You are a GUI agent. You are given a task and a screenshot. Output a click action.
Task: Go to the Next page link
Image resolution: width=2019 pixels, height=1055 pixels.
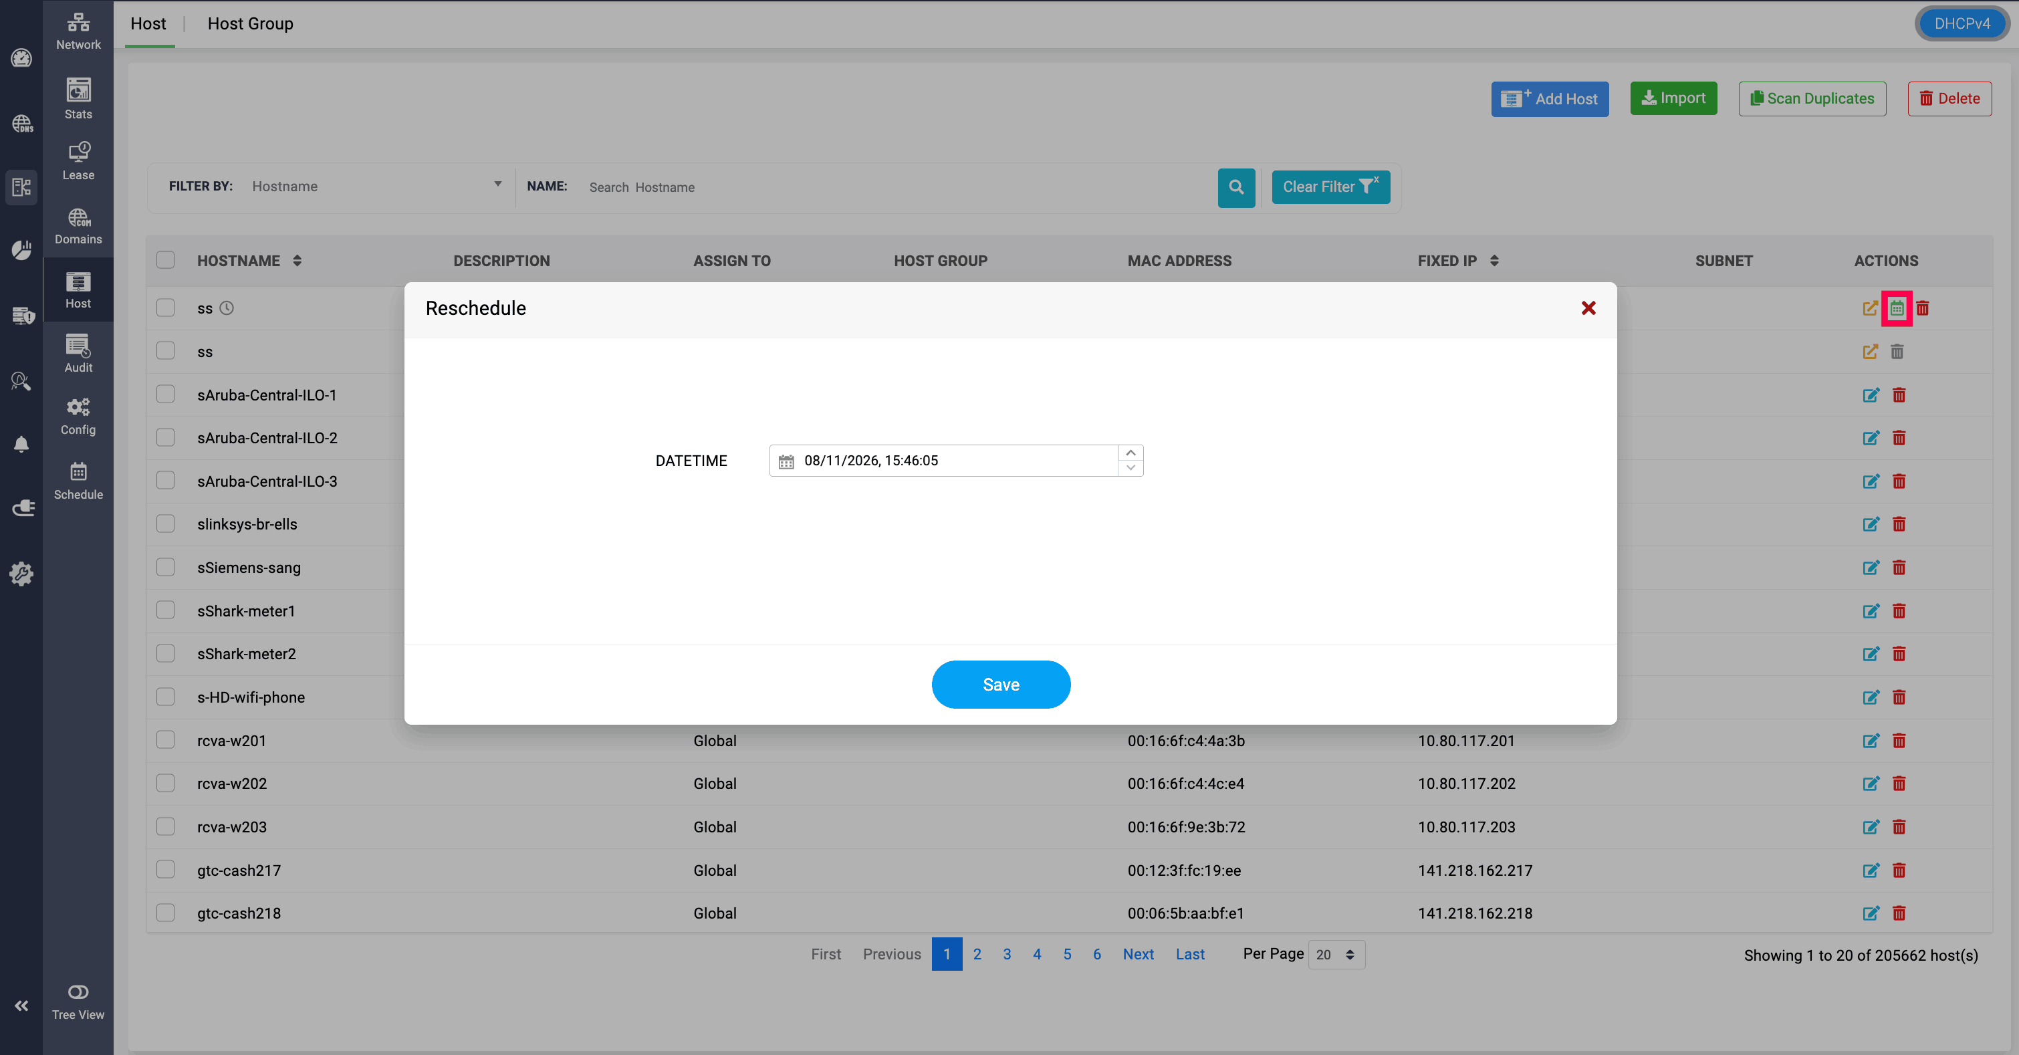pyautogui.click(x=1138, y=954)
